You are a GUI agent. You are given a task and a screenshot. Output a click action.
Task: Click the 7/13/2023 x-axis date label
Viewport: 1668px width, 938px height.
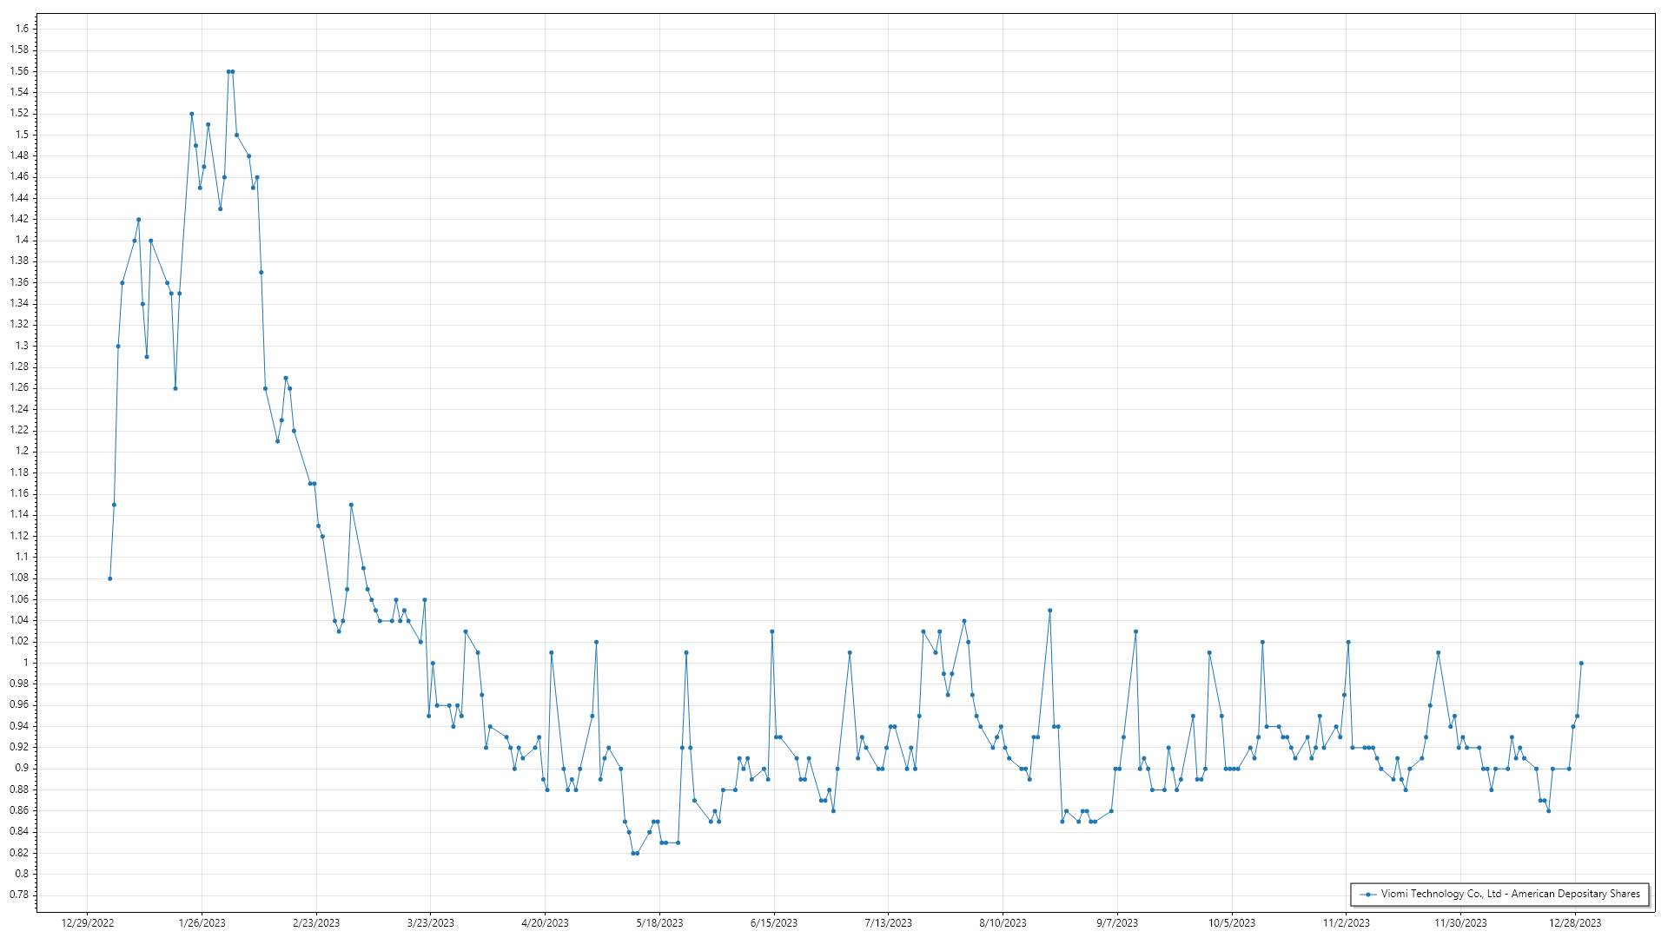(888, 922)
